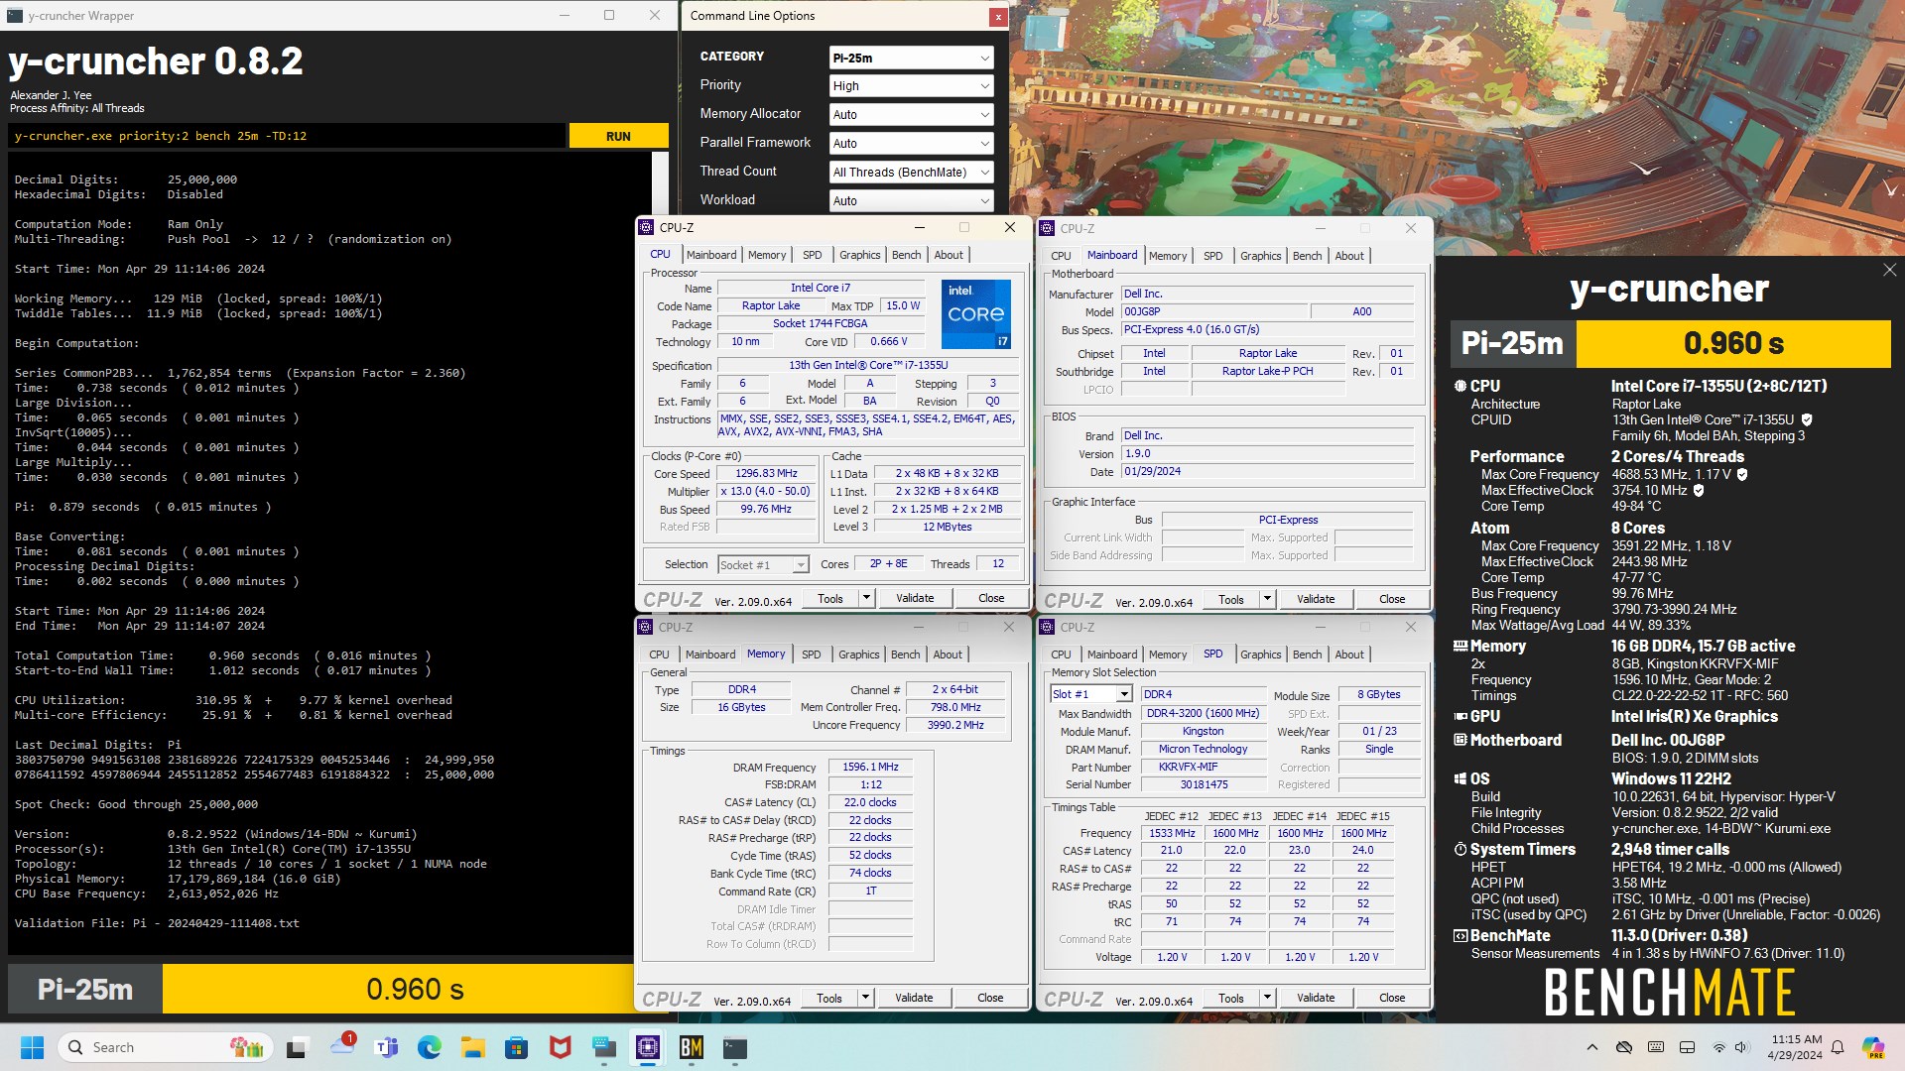Open File Explorer from the taskbar
Viewport: 1905px width, 1071px height.
(472, 1047)
